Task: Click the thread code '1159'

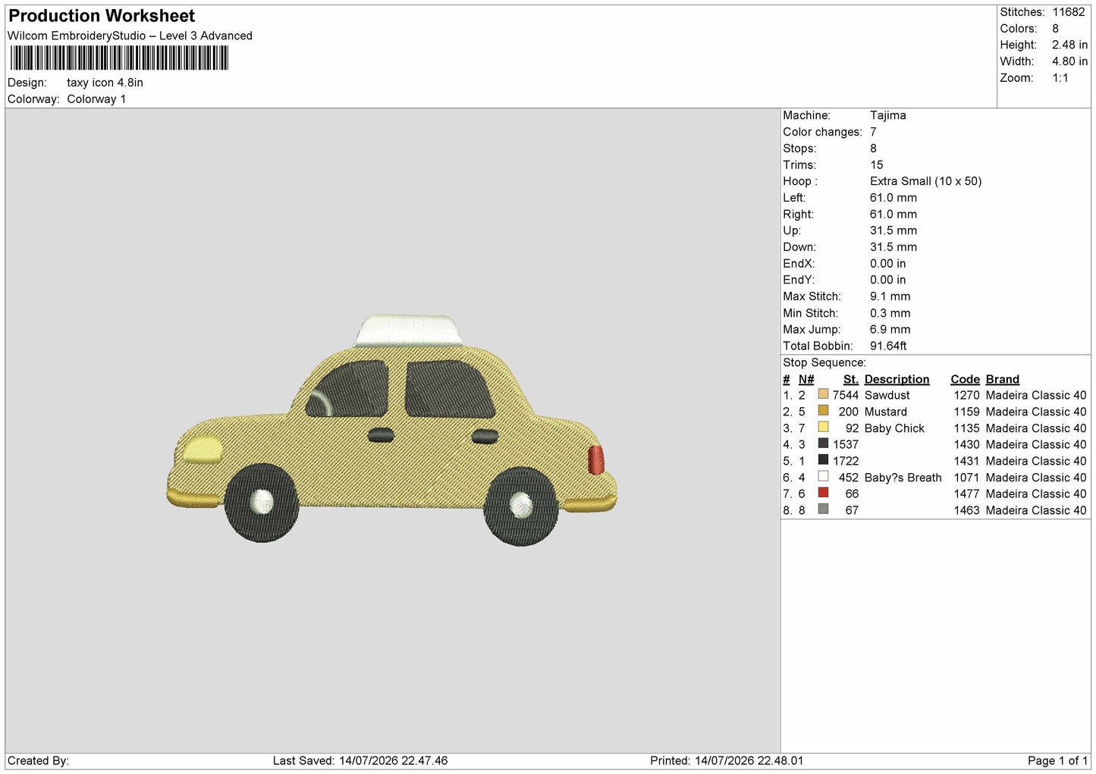Action: (967, 412)
